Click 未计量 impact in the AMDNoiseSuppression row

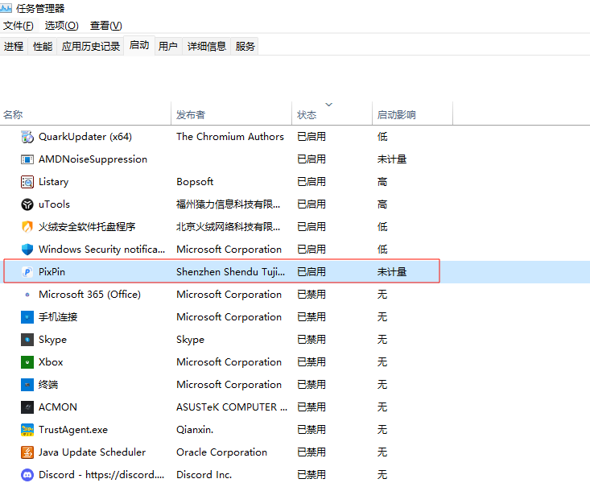click(392, 159)
